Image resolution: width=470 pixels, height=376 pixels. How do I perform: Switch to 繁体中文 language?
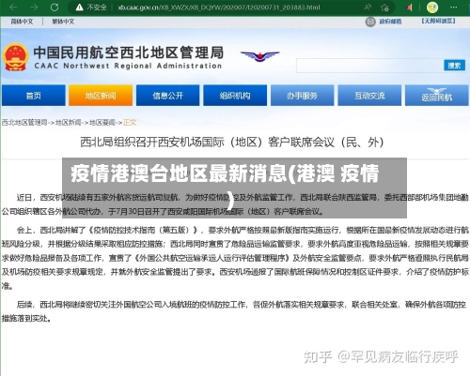coord(63,22)
